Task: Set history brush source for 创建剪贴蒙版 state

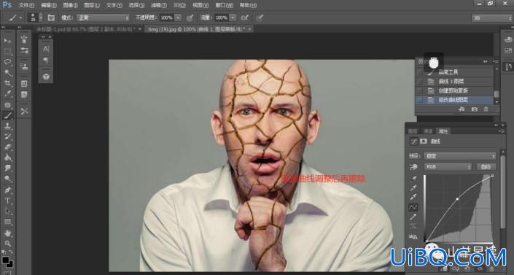Action: pyautogui.click(x=420, y=90)
